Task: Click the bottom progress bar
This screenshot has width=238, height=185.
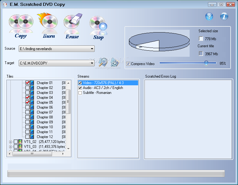Action: click(116, 173)
